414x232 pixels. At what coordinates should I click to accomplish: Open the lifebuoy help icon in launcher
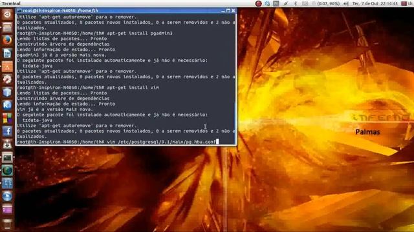point(7,79)
